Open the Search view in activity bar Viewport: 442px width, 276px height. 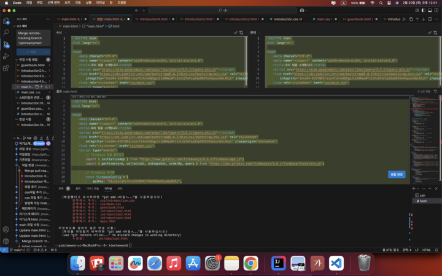(6, 33)
